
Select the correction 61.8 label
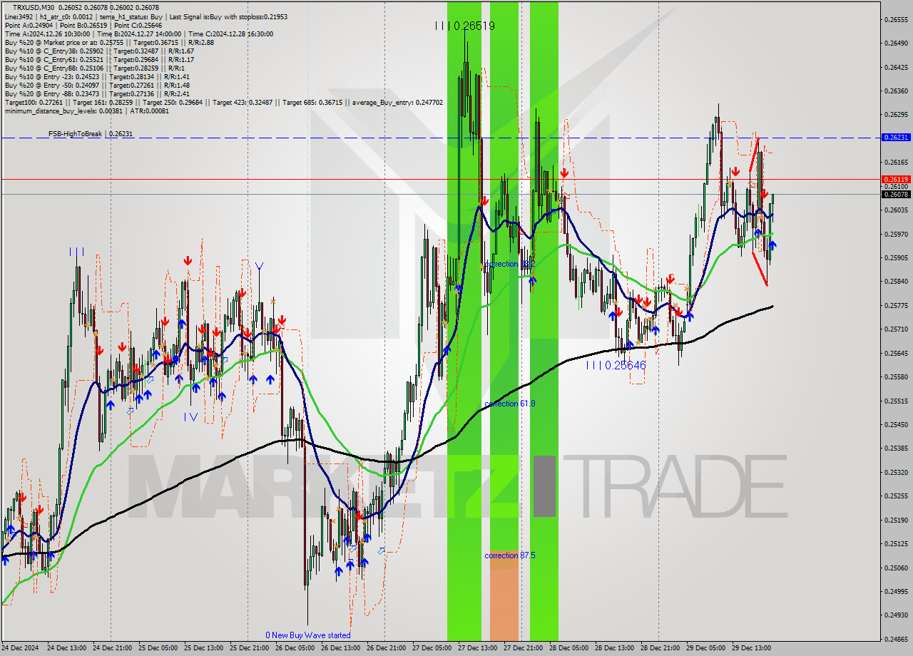coord(509,404)
